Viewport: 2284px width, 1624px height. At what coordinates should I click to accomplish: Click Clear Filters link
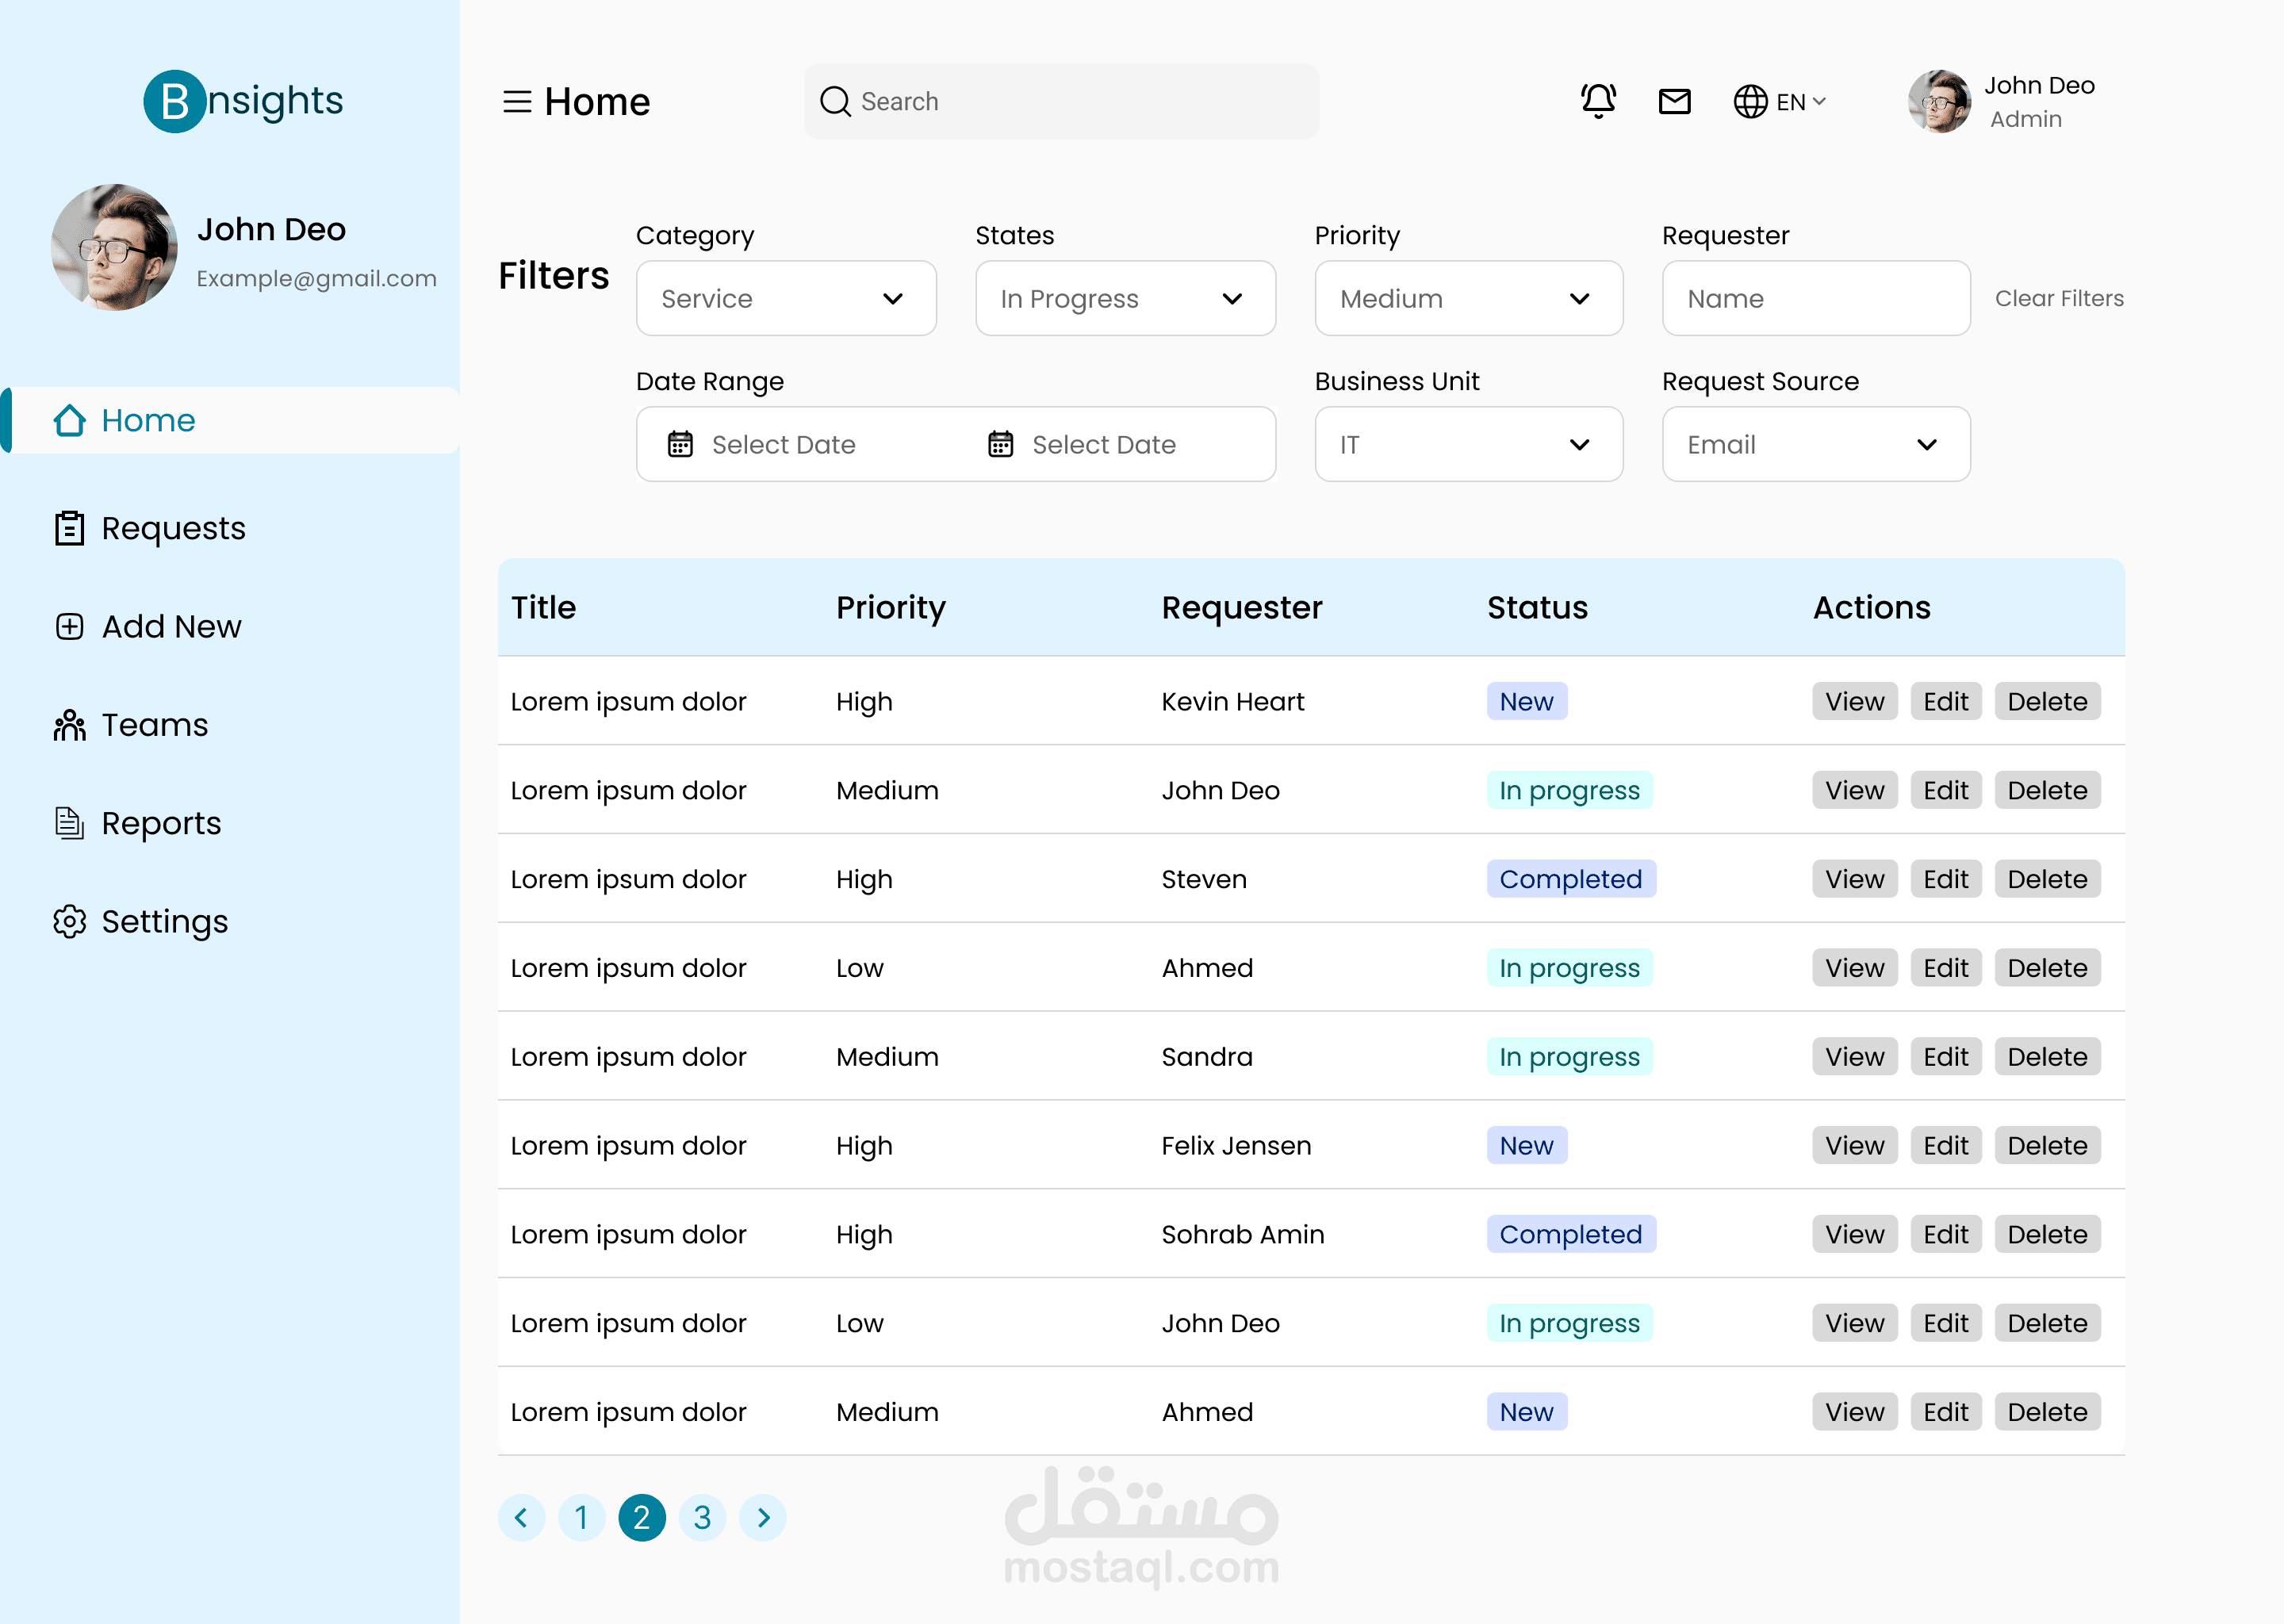click(x=2059, y=298)
